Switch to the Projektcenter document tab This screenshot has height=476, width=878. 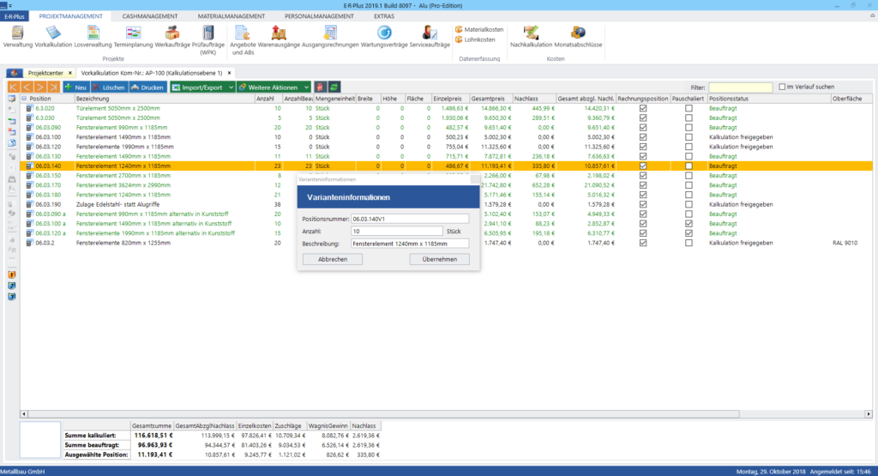coord(45,73)
